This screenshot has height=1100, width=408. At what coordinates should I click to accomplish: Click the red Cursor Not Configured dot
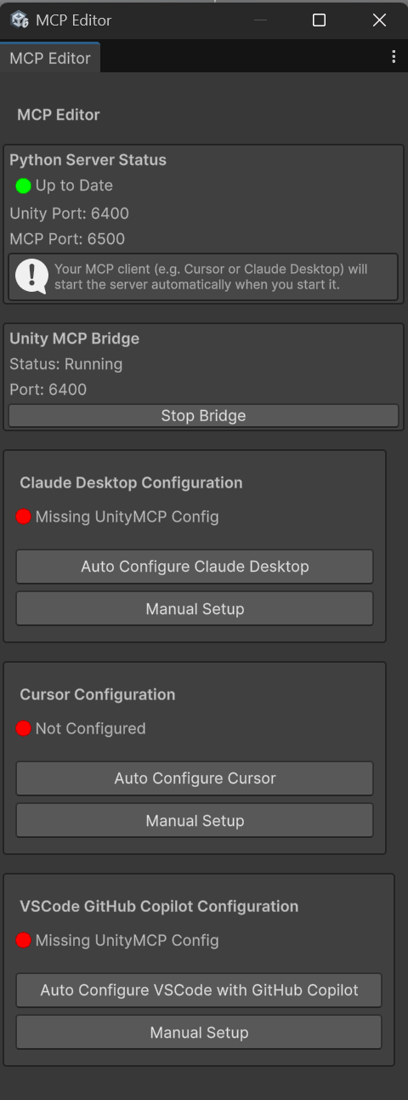tap(23, 728)
